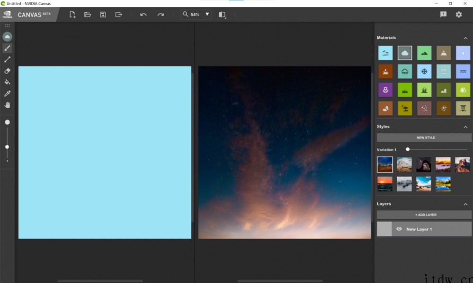Apply the dark cave night style thumbnail
The height and width of the screenshot is (283, 473).
(x=424, y=164)
